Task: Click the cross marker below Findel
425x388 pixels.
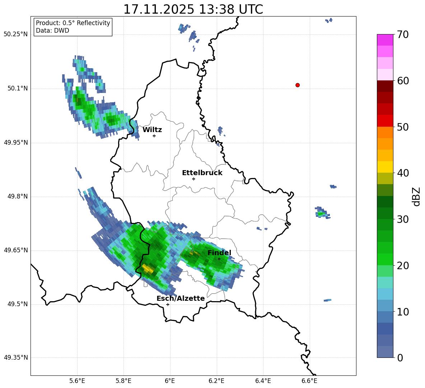Action: pyautogui.click(x=219, y=259)
